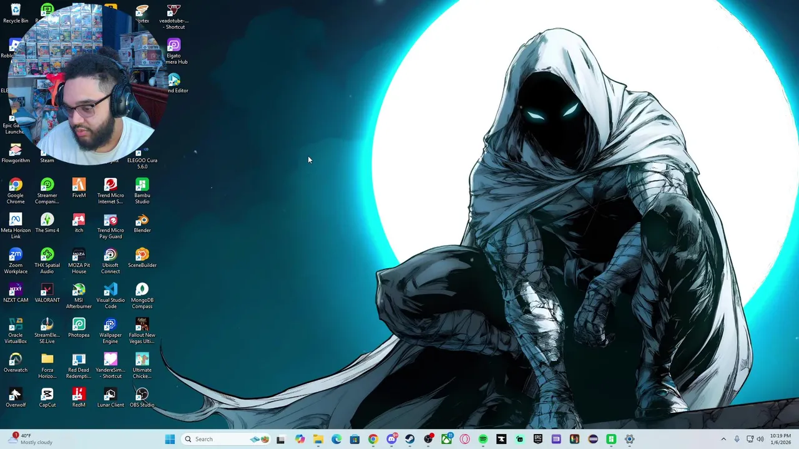Open the Recycle Bin desktop icon

16,14
